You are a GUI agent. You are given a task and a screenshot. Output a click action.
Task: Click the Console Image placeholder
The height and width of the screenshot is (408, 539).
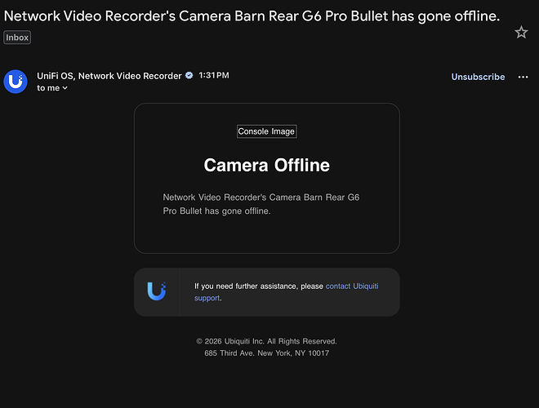point(266,131)
